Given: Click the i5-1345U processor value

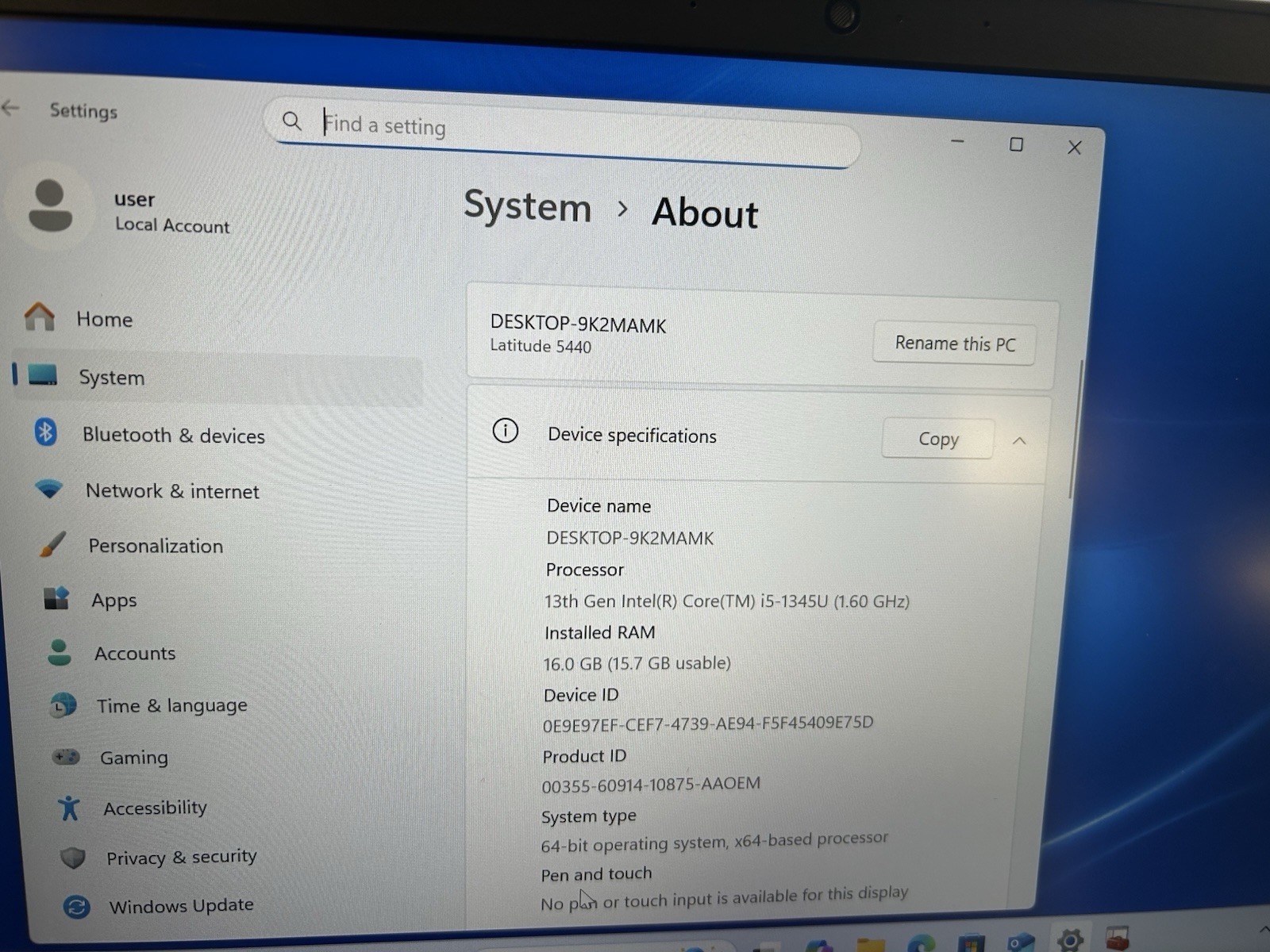Looking at the screenshot, I should point(726,601).
